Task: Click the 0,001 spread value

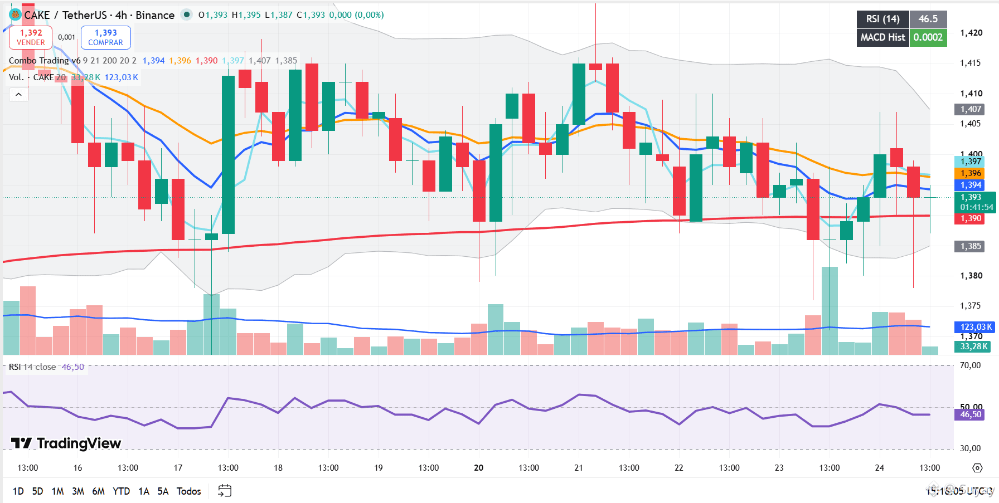Action: click(66, 37)
